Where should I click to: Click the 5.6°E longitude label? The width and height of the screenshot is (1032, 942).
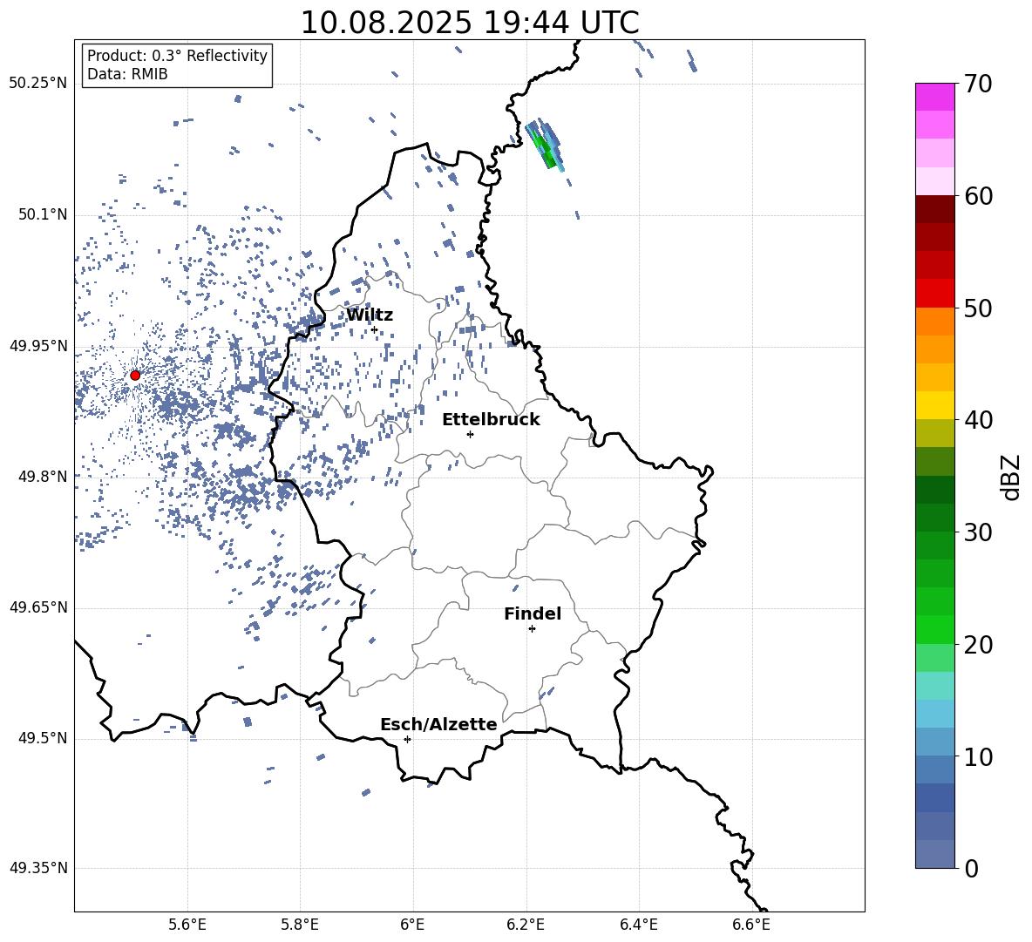[x=187, y=925]
